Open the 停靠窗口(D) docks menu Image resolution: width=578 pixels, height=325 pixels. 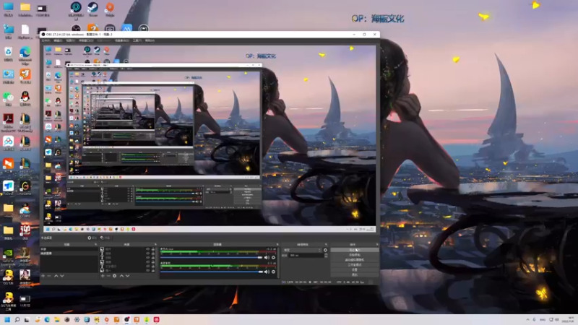click(x=86, y=40)
